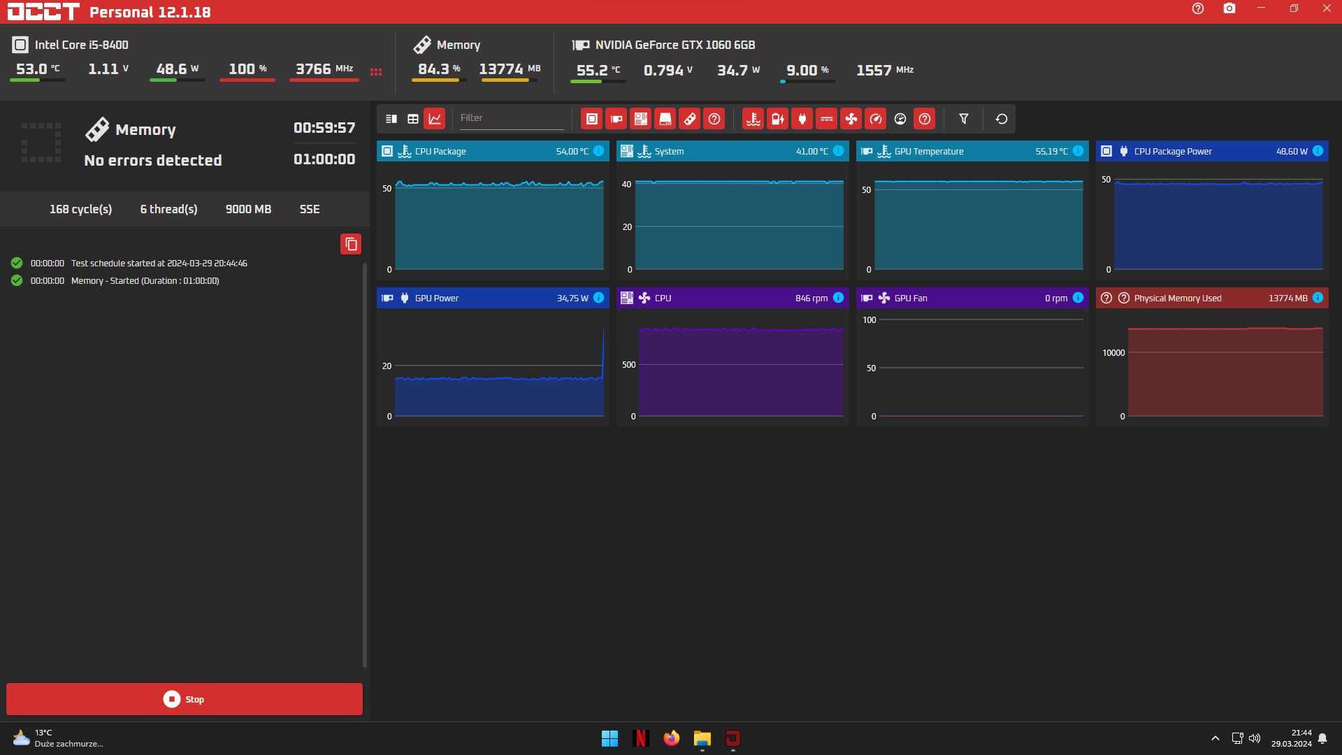Toggle voltage sensor type filter
Viewport: 1342px width, 755px height.
coord(778,119)
